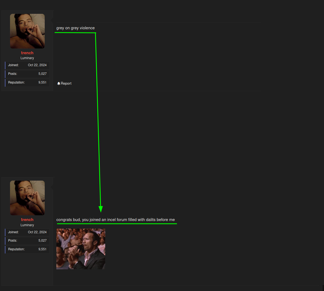
Task: Click trench's avatar in the first post
Action: 27,31
